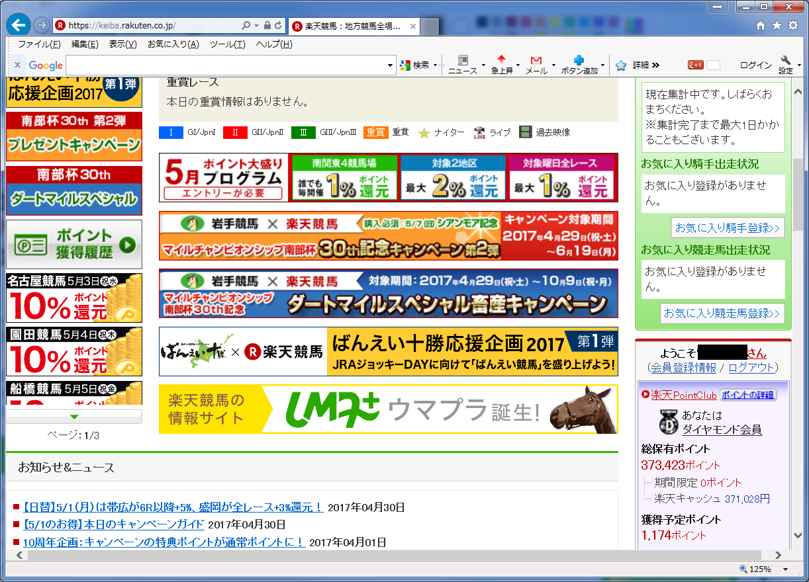
Task: Open the browser home page icon
Action: pos(761,26)
